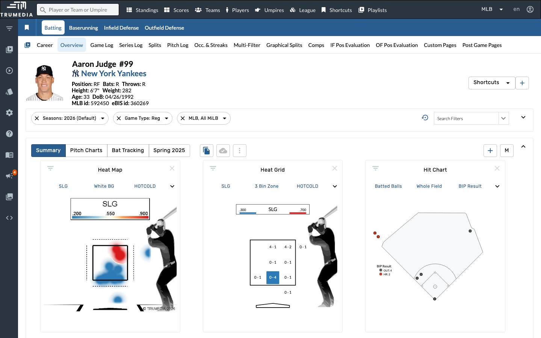Click the play circle sidebar icon
This screenshot has width=541, height=338.
(x=9, y=71)
